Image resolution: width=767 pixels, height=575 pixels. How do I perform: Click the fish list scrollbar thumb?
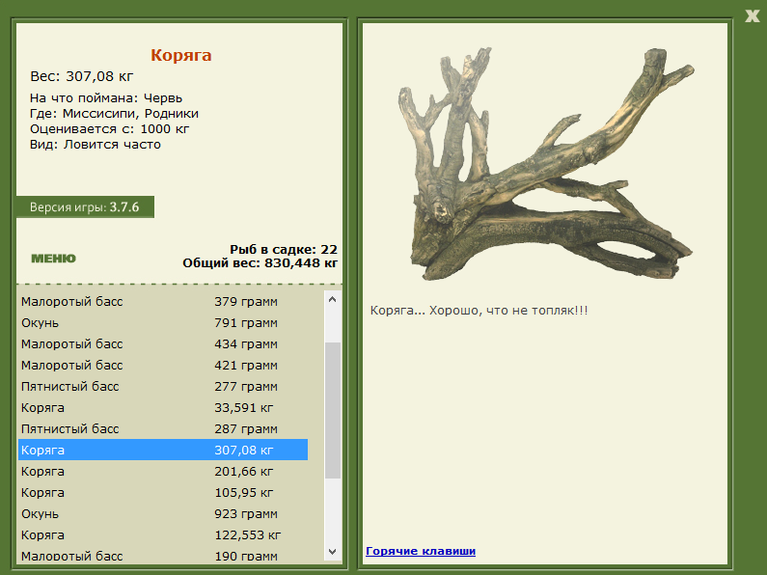click(333, 410)
